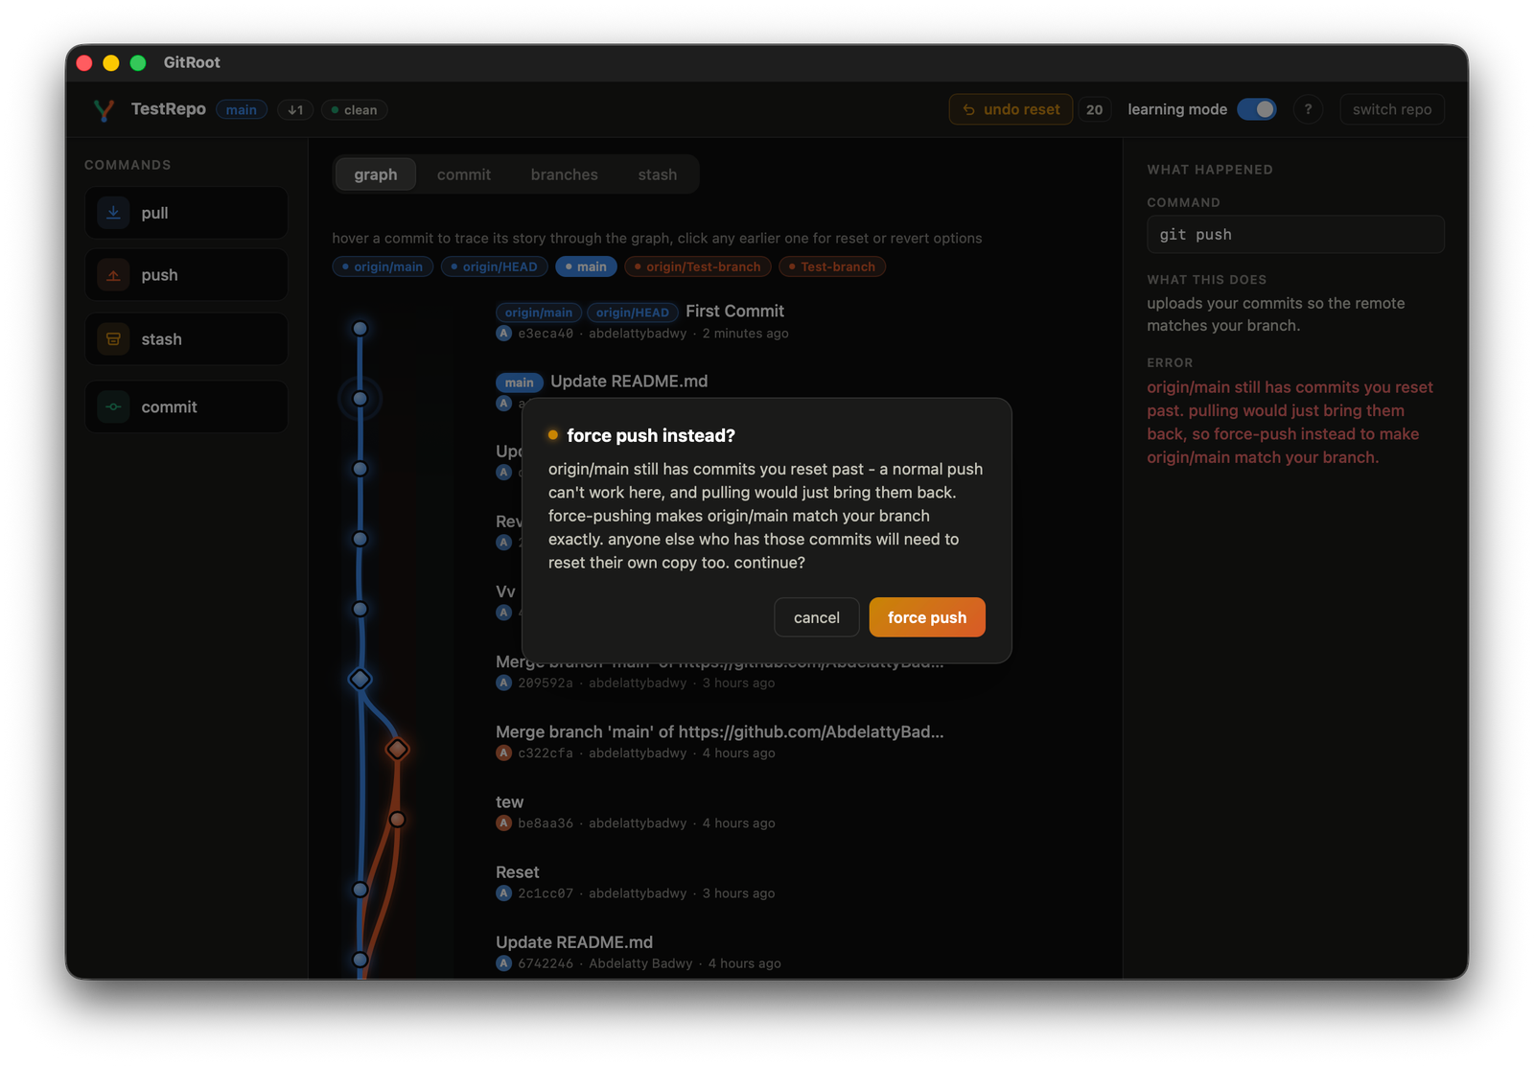Image resolution: width=1534 pixels, height=1066 pixels.
Task: Click the commit node icon
Action: pos(113,406)
